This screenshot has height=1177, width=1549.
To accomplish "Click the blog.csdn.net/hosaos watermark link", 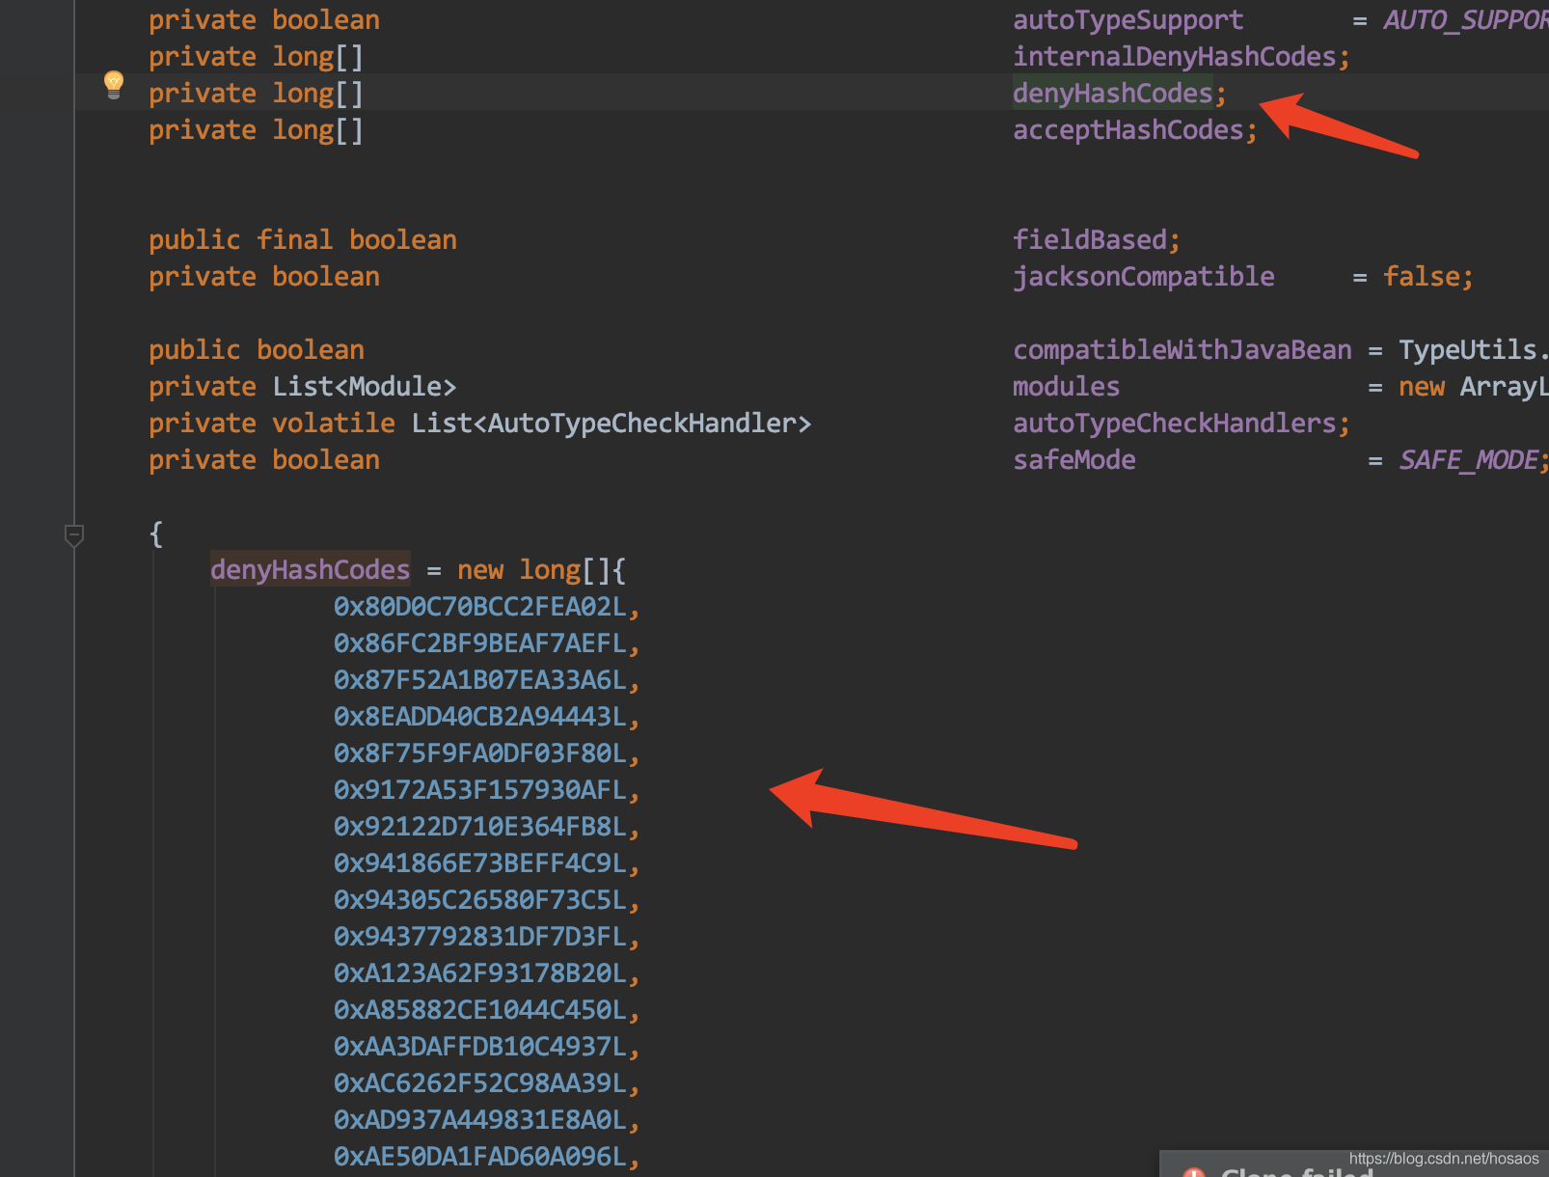I will (1443, 1158).
